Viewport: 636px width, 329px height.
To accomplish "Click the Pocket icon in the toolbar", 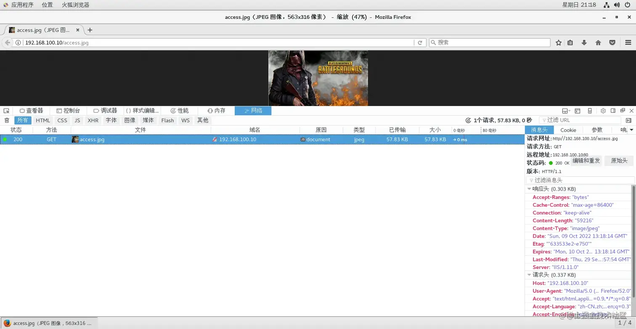I will (x=612, y=42).
